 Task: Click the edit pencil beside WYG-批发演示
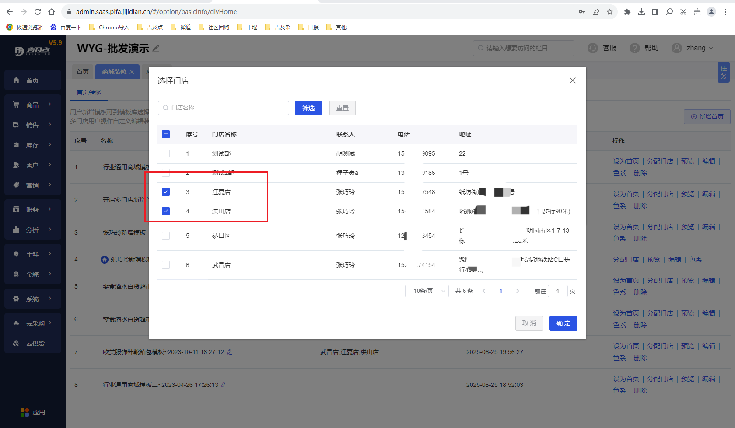coord(156,49)
